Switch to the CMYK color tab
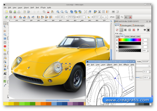This screenshot has width=157, height=111. click(127, 36)
